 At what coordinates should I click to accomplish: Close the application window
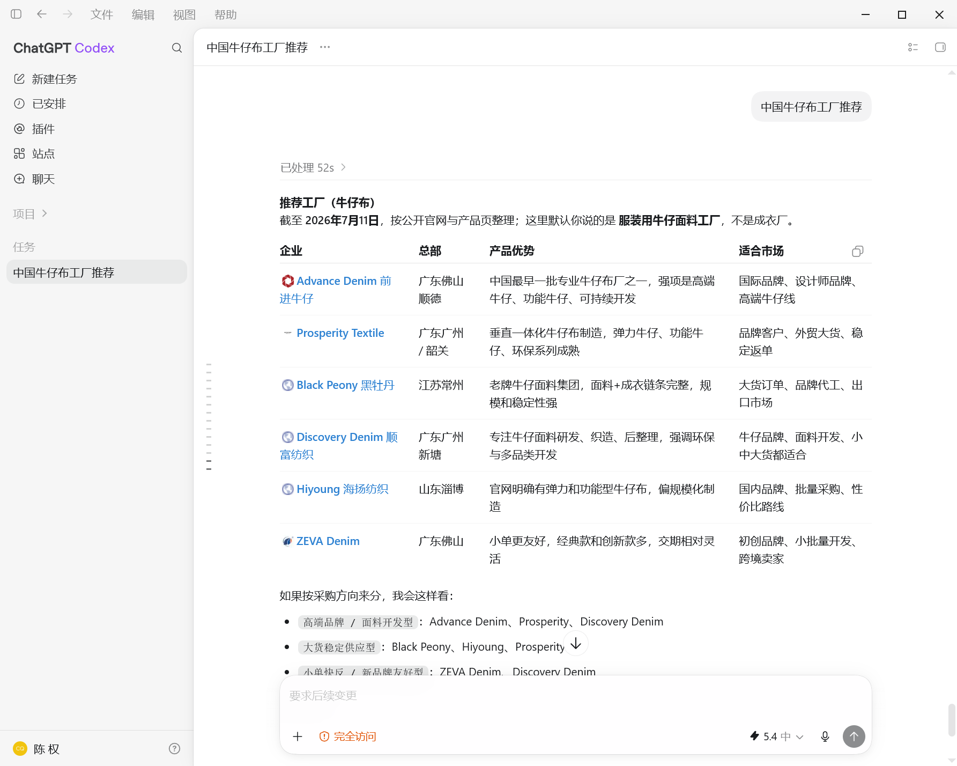[x=939, y=14]
